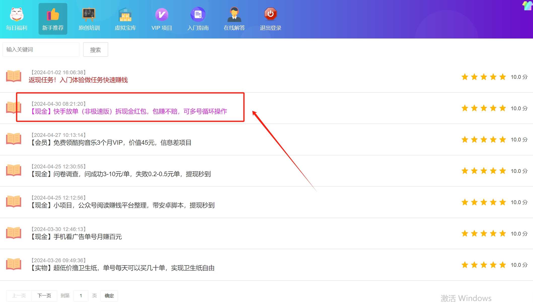Click the 10.0 分 score of 返现任务 row
This screenshot has width=533, height=303.
[519, 77]
